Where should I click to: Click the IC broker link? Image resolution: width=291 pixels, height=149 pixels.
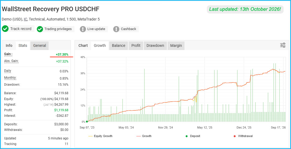(25, 19)
